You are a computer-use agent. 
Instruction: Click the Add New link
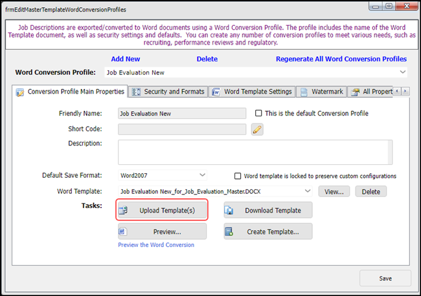pyautogui.click(x=126, y=59)
